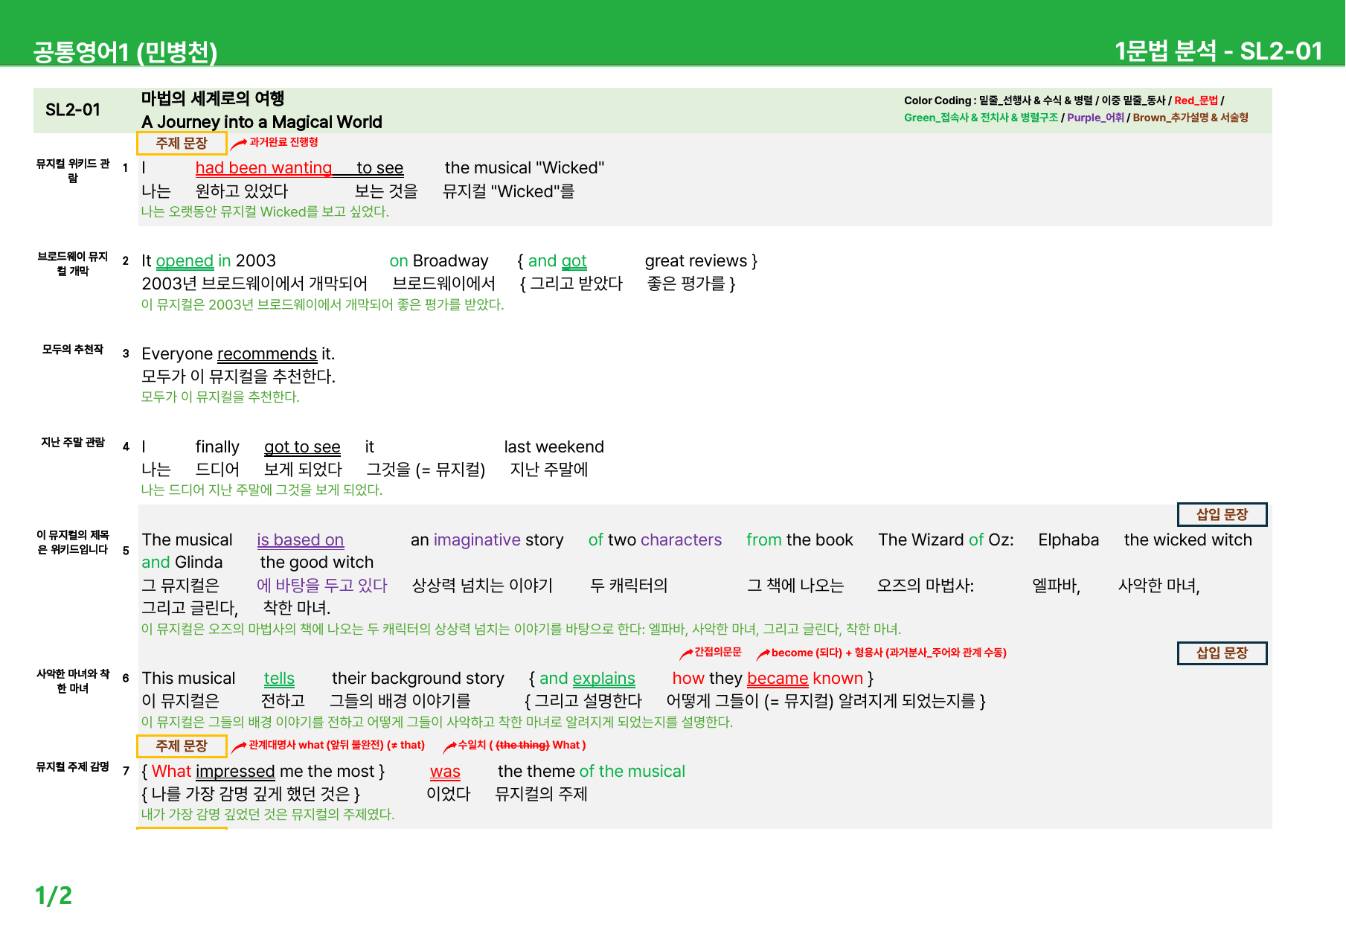This screenshot has width=1346, height=951.
Task: Click the header text 1문법 분석 - SL2-01
Action: [1218, 51]
